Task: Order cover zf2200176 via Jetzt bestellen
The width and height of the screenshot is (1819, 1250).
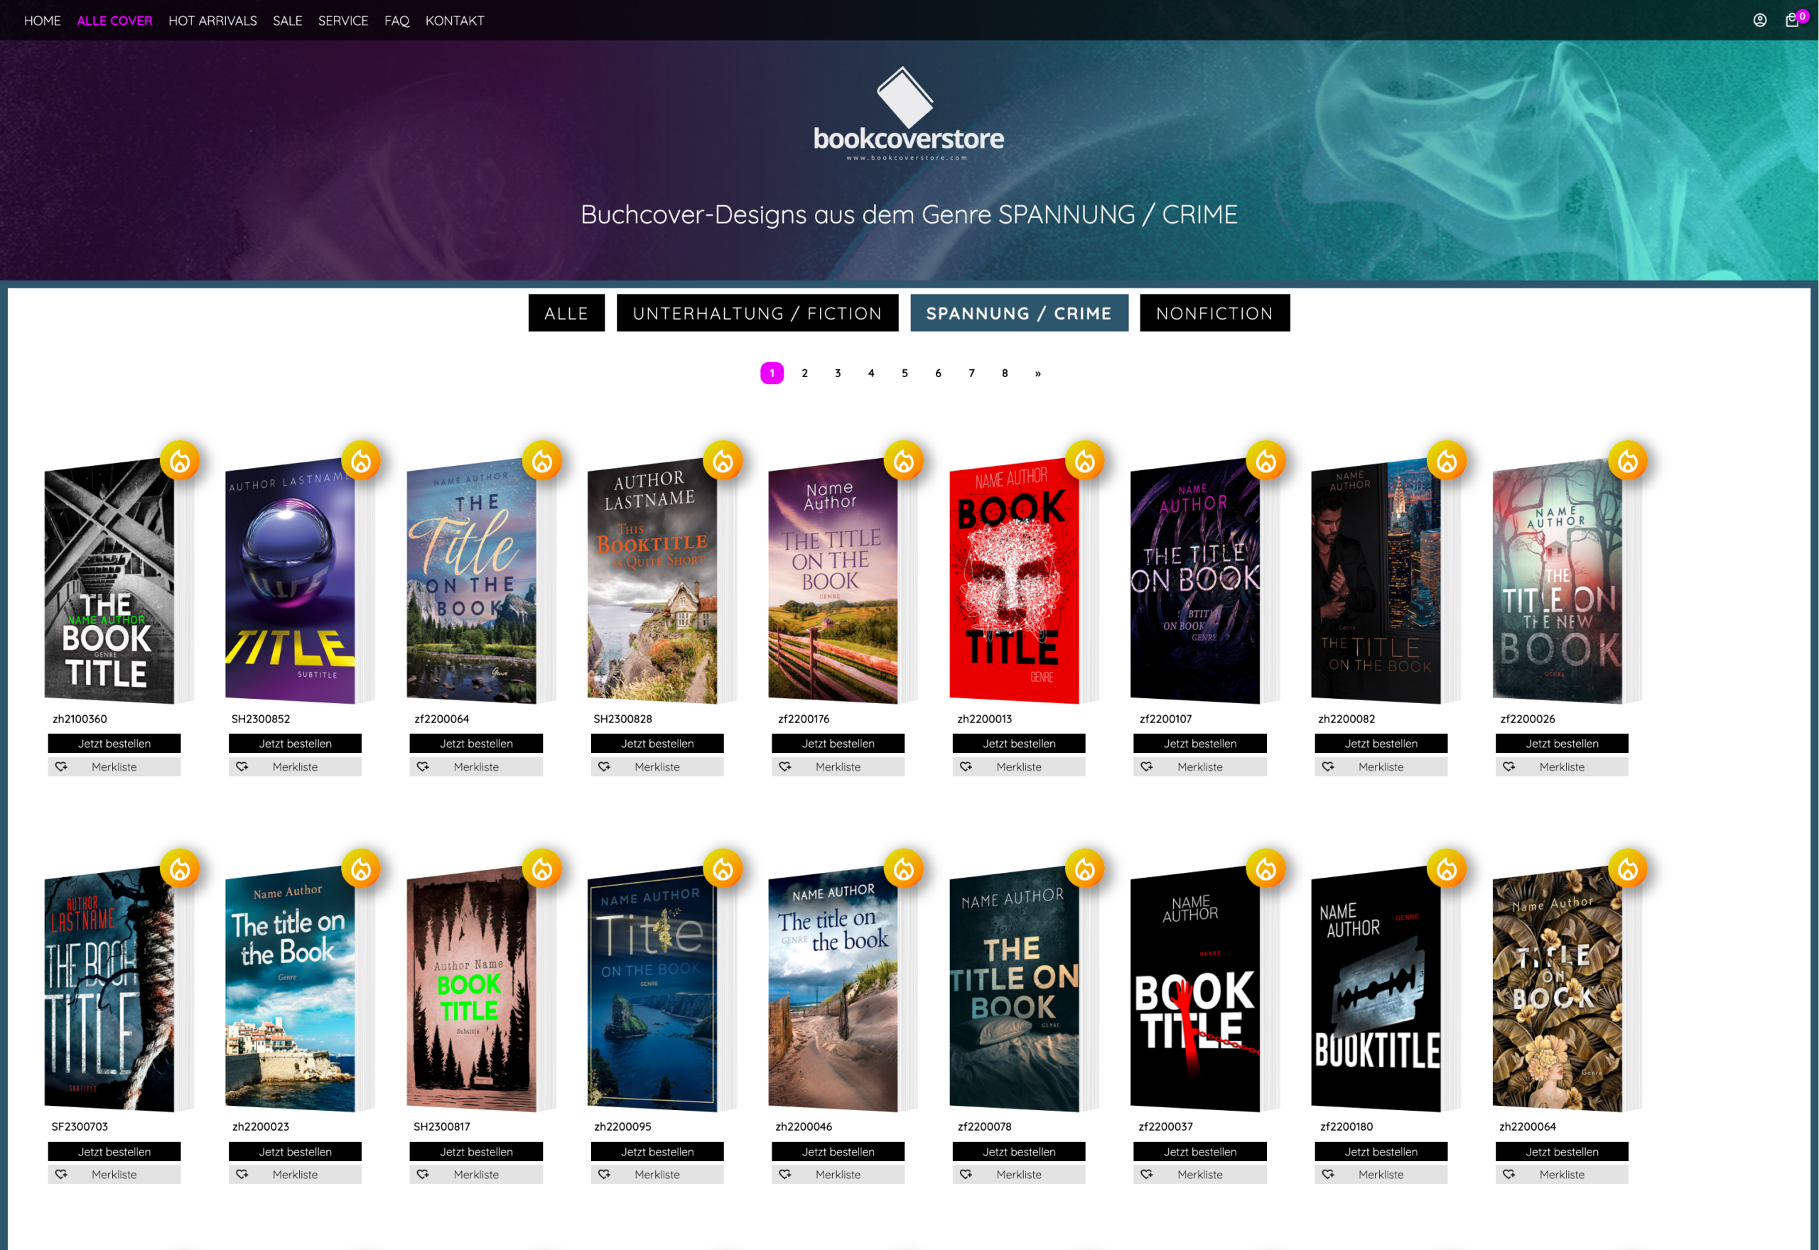Action: 838,744
